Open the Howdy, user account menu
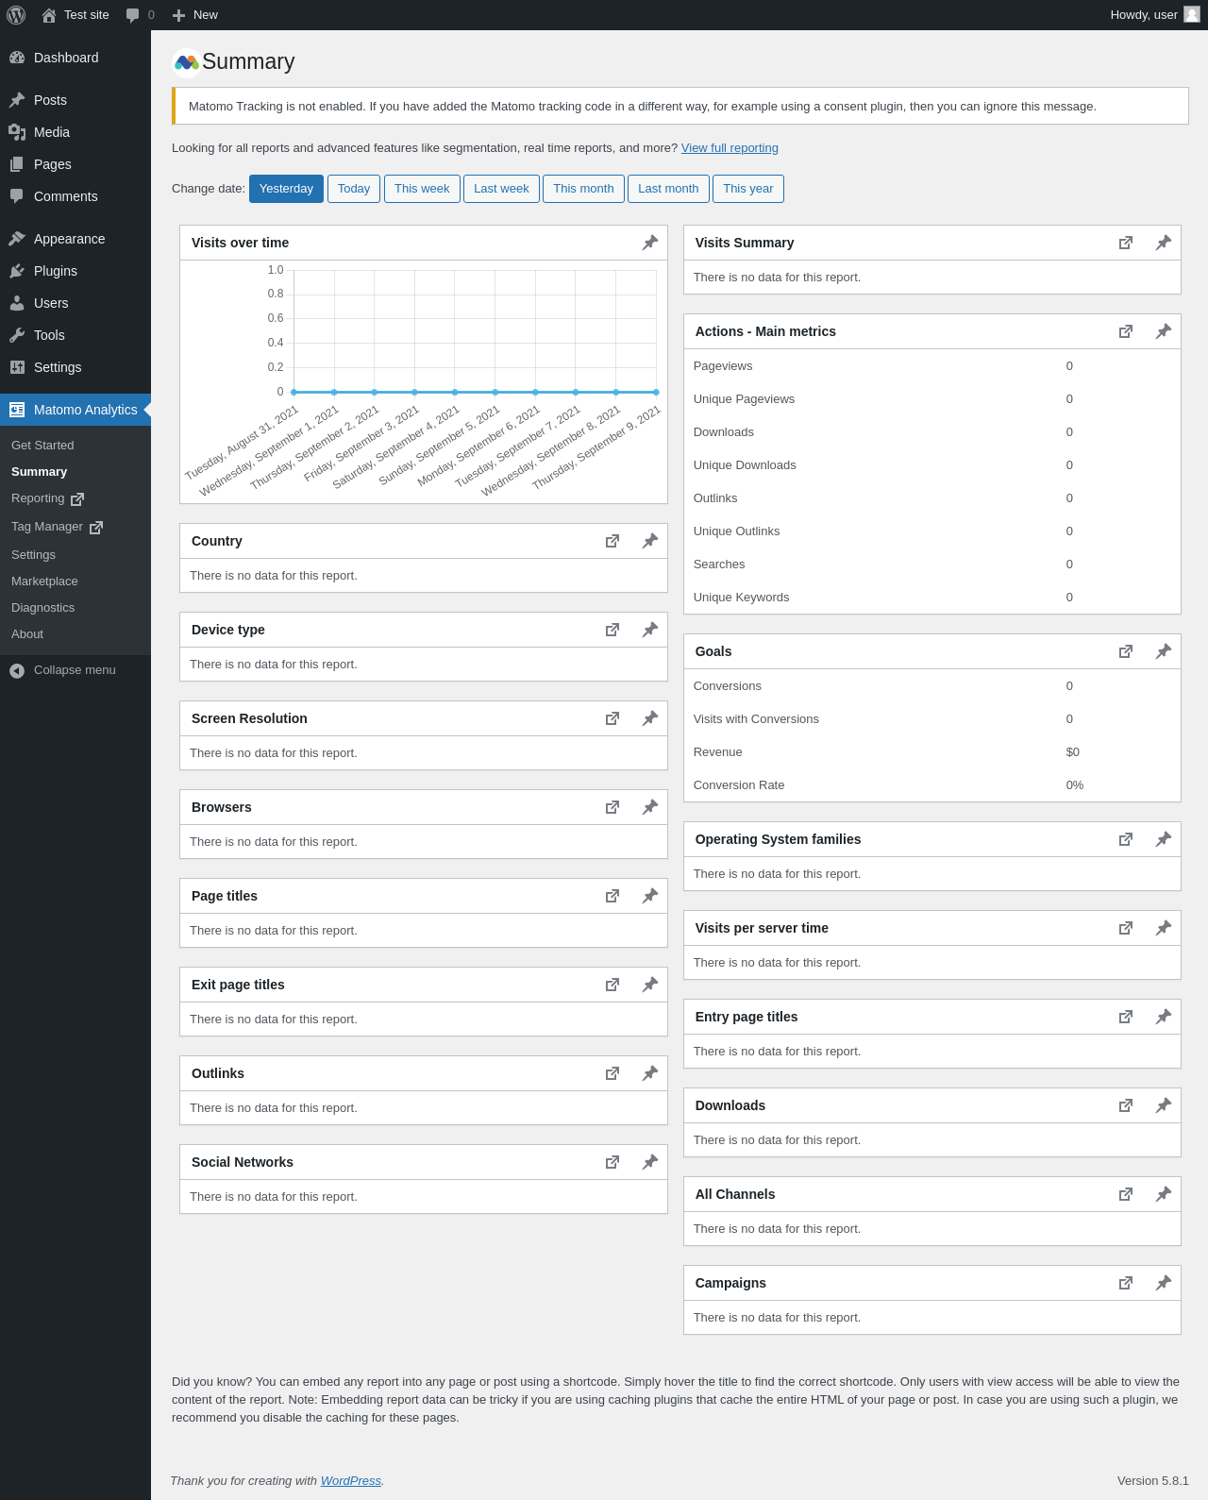The height and width of the screenshot is (1500, 1208). pyautogui.click(x=1155, y=15)
